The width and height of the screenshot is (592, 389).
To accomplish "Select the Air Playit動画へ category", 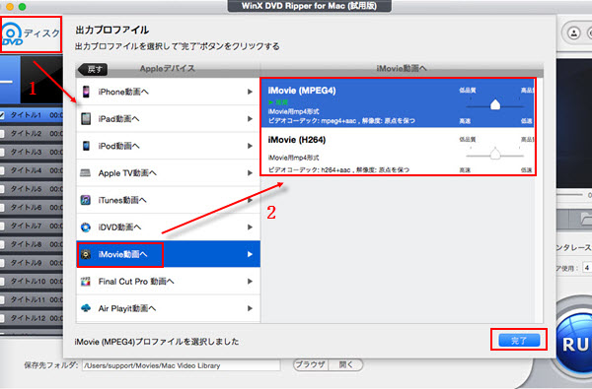I will (x=168, y=308).
